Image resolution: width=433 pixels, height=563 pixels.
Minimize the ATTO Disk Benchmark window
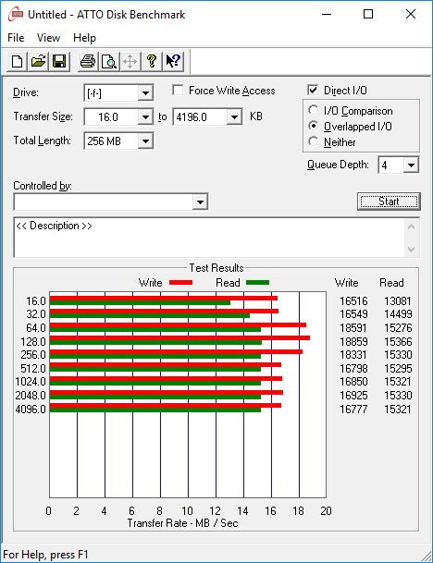tap(327, 15)
